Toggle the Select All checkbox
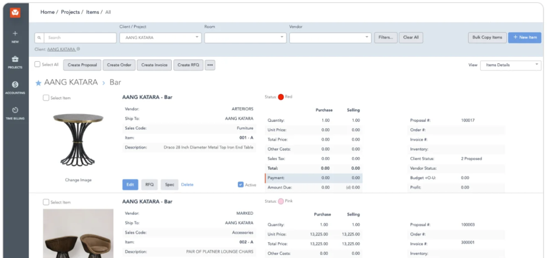The image size is (550, 258). 38,64
